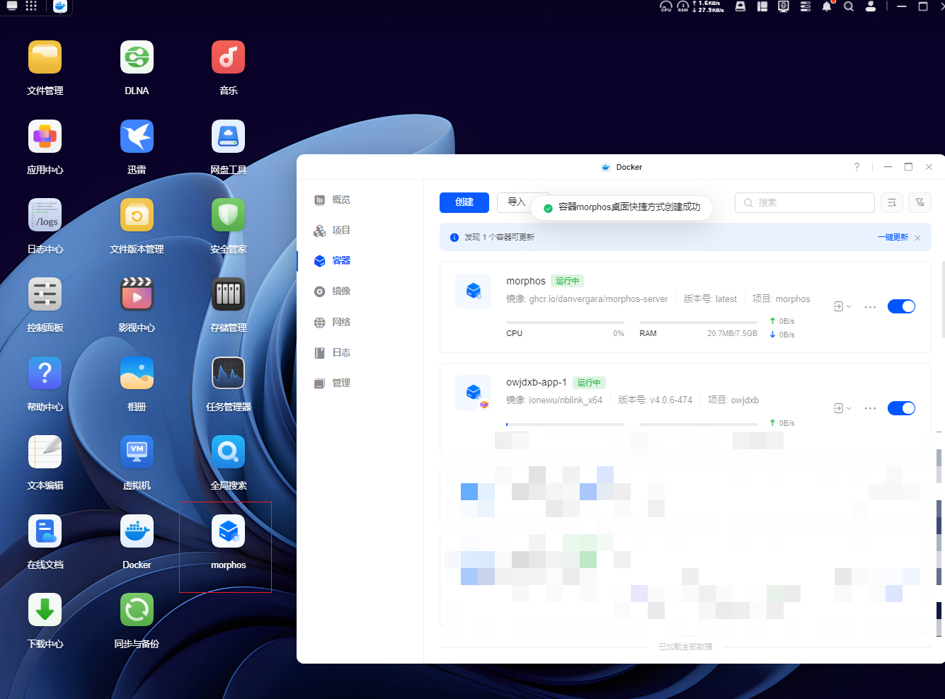Launch 影视中心 video center icon
Viewport: 945px width, 699px height.
[x=137, y=294]
